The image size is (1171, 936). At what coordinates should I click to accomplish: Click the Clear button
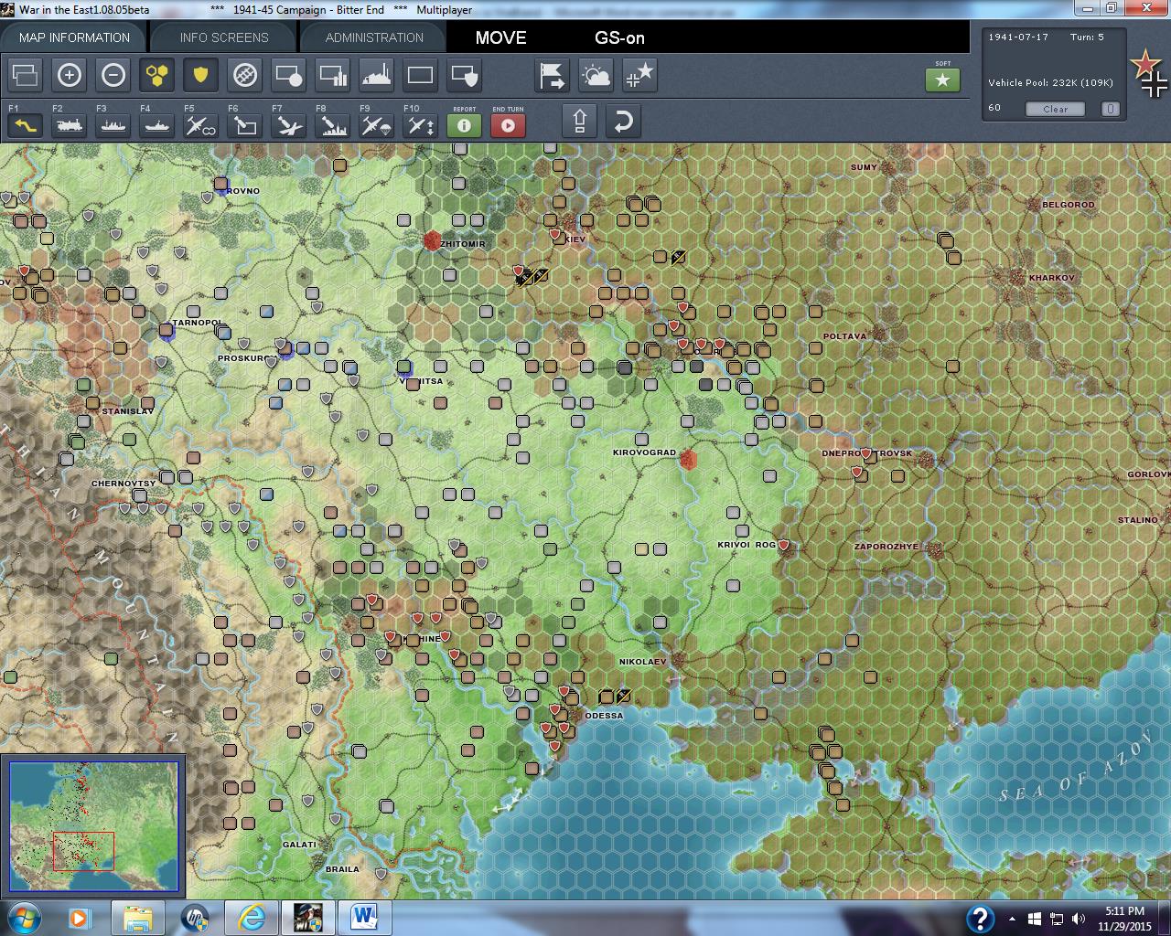click(1055, 109)
